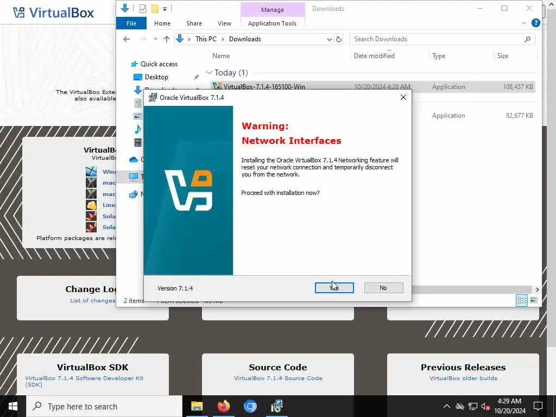This screenshot has width=556, height=417.
Task: Collapse the Today (1) group
Action: click(x=209, y=73)
